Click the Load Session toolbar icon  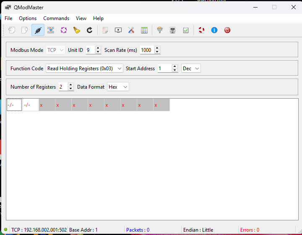click(12, 30)
